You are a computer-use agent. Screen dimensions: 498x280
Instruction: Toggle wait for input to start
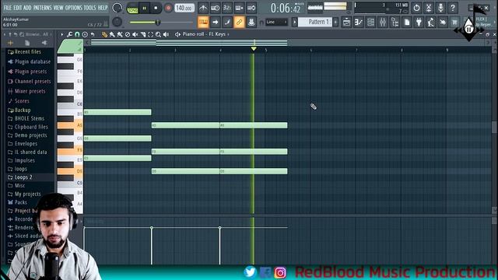pyautogui.click(x=215, y=8)
